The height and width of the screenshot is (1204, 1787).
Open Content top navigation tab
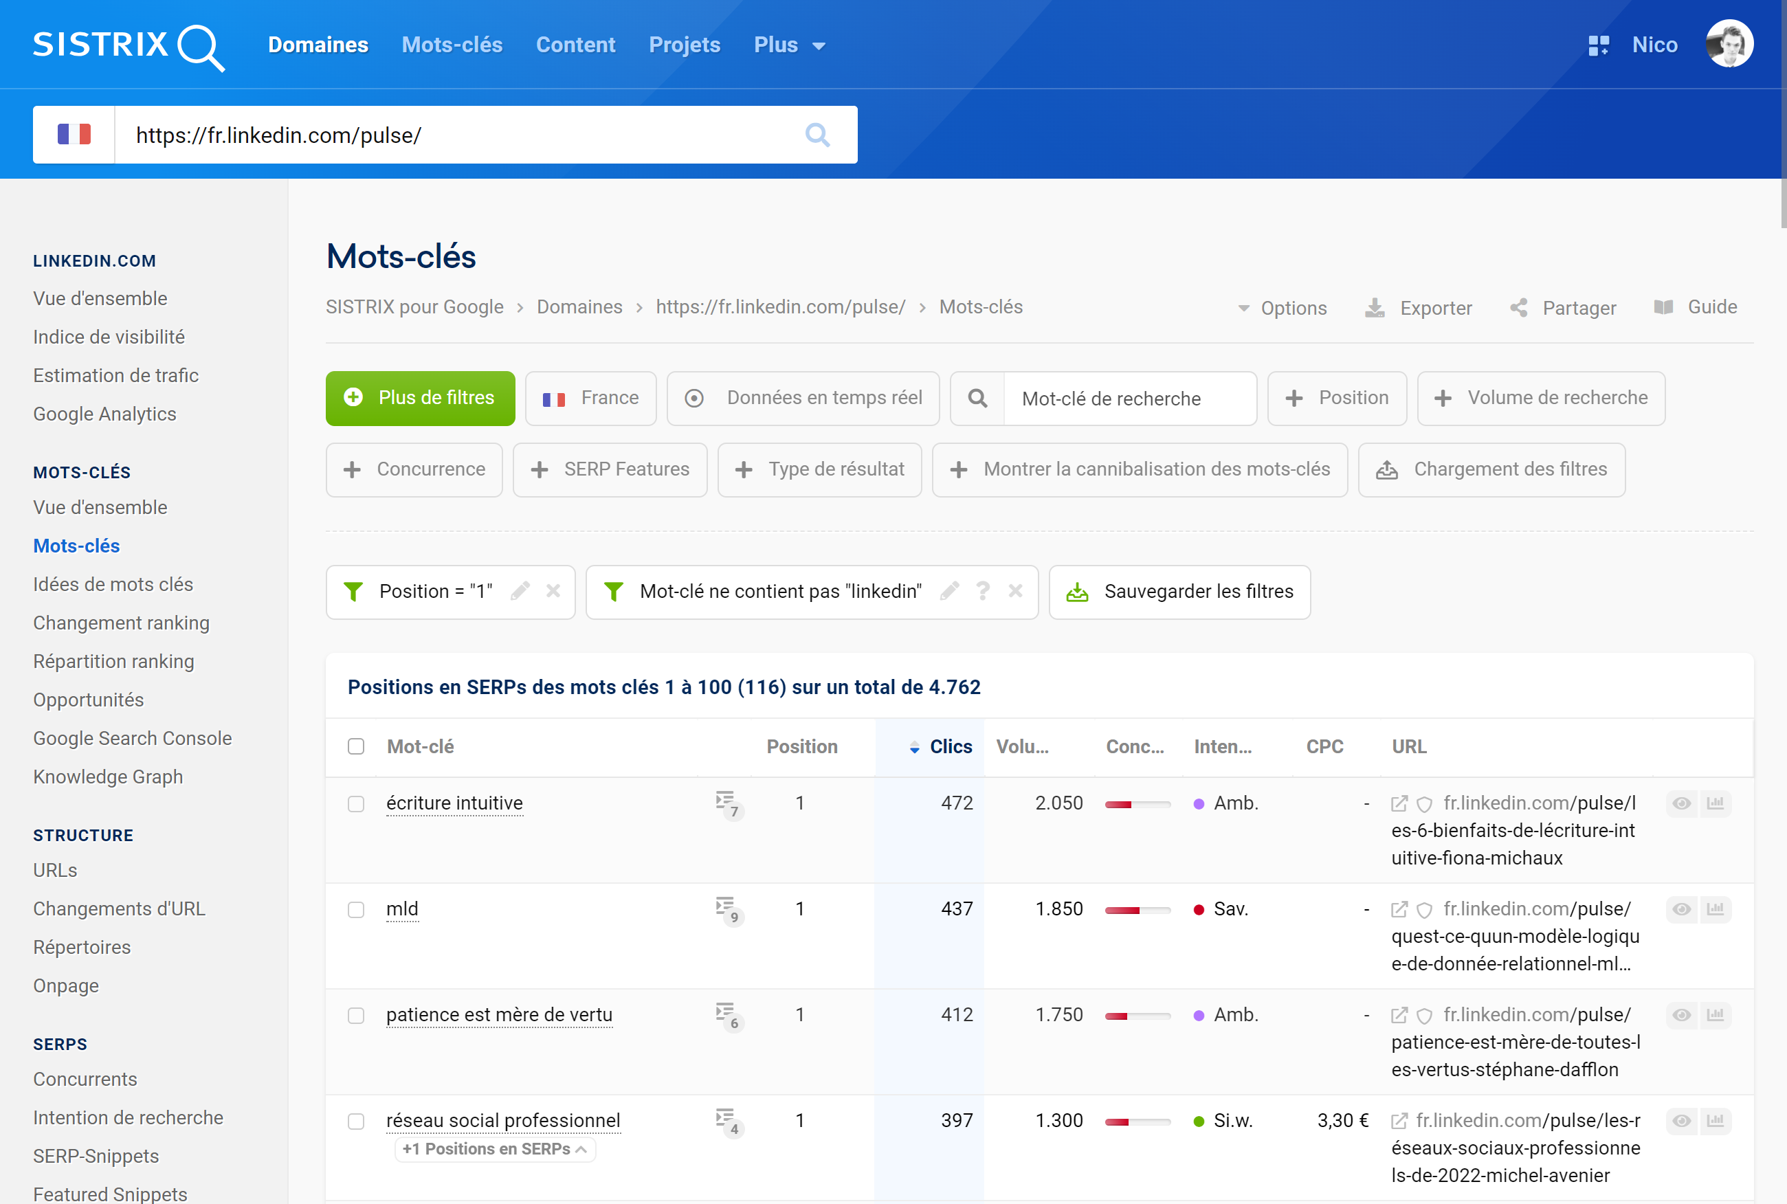(x=576, y=45)
